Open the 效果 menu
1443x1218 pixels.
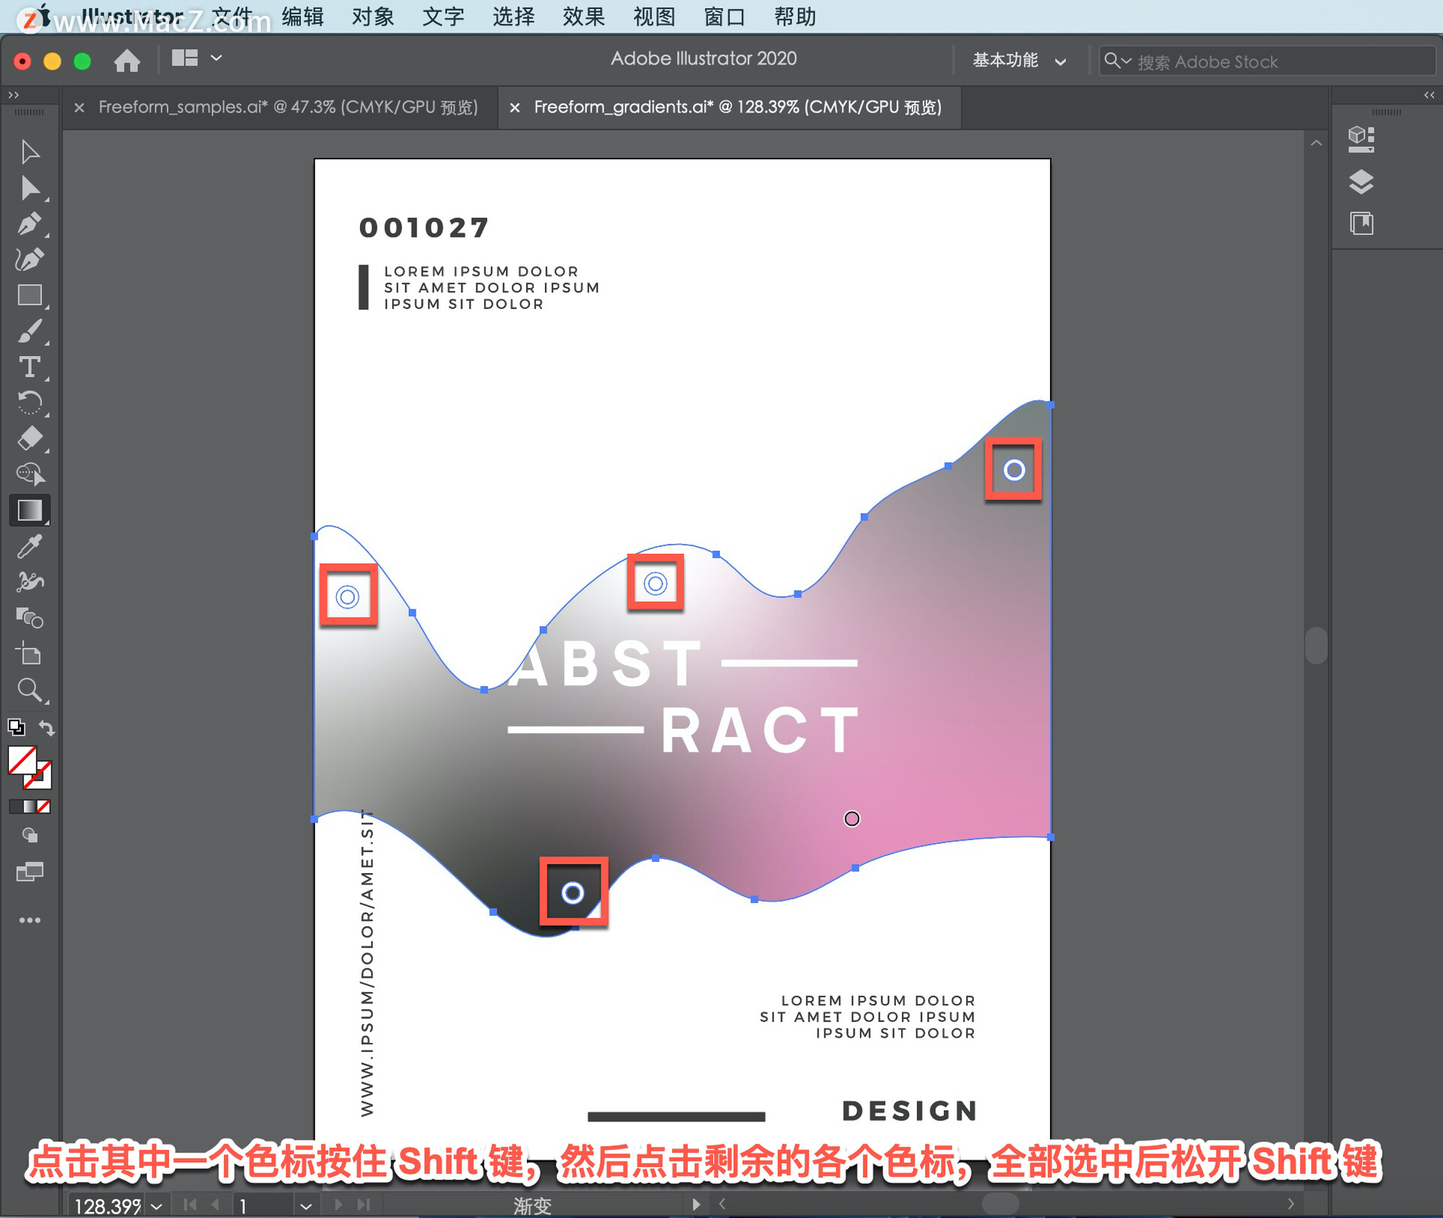(x=583, y=16)
